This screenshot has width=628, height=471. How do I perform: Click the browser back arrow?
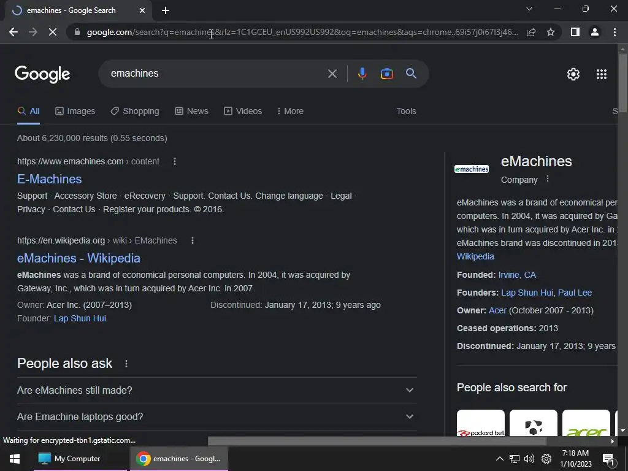[13, 32]
